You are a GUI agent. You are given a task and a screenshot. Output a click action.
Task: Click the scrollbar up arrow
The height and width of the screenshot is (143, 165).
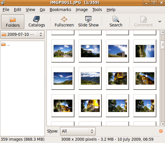pyautogui.click(x=163, y=32)
